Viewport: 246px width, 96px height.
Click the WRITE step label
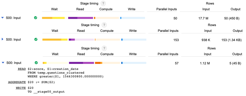pyautogui.click(x=21, y=88)
